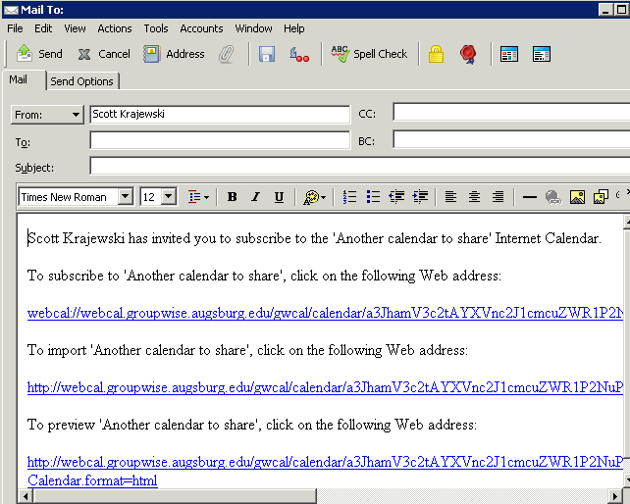Decrease the paragraph indent
The image size is (630, 504).
point(396,197)
